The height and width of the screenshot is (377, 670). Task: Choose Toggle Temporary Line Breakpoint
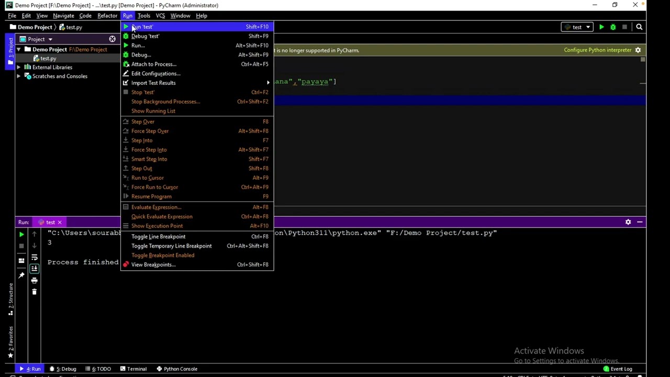tap(197, 246)
